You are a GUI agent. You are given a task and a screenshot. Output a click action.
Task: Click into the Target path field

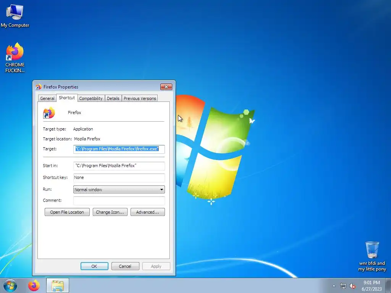point(119,149)
